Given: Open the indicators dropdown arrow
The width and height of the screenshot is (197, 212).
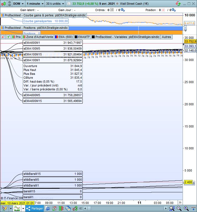Looking at the screenshot, I should pyautogui.click(x=23, y=208).
